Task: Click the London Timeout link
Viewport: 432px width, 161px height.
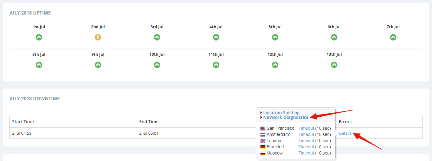Action: point(306,141)
